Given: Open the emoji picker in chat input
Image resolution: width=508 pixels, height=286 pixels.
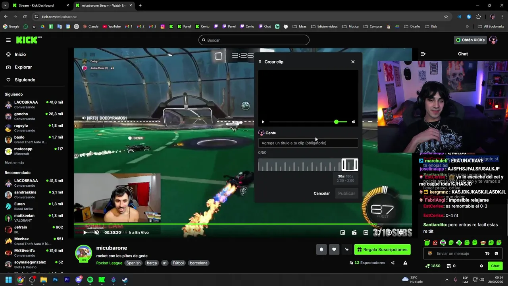Looking at the screenshot, I should coord(496,253).
